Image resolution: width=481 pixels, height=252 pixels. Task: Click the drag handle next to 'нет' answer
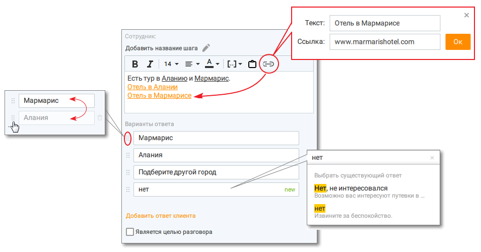pos(128,190)
